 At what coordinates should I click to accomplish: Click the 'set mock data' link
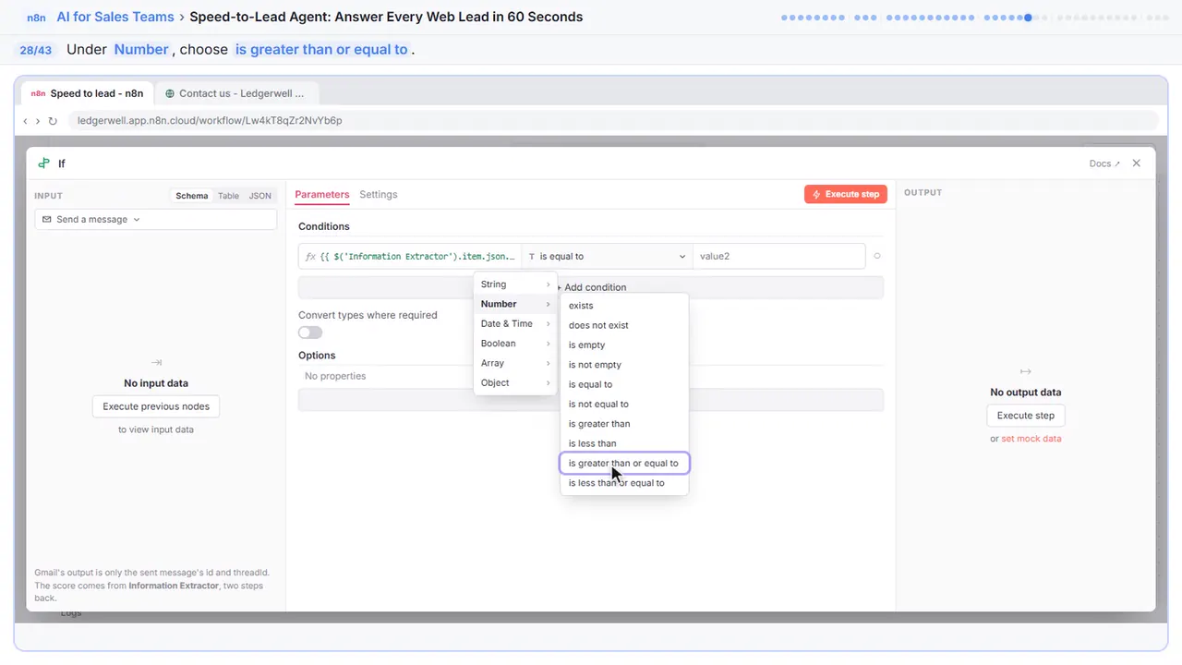pyautogui.click(x=1031, y=439)
